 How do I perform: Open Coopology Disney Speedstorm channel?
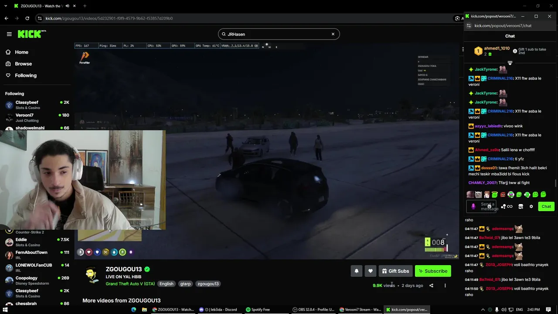pos(37,280)
